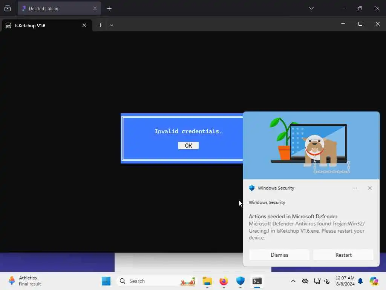Open File Explorer from the taskbar
The width and height of the screenshot is (386, 290).
coord(207,281)
